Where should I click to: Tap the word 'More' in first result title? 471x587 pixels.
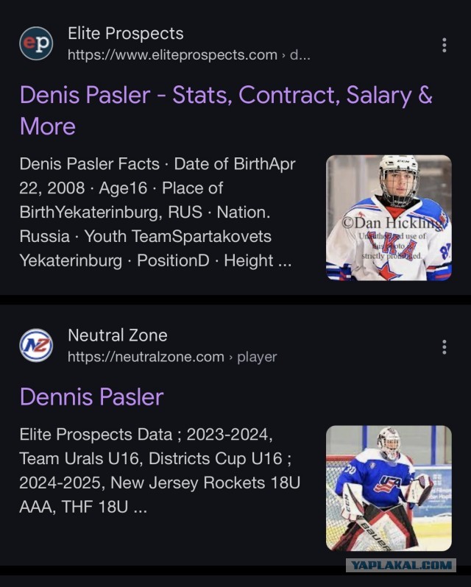pyautogui.click(x=48, y=127)
